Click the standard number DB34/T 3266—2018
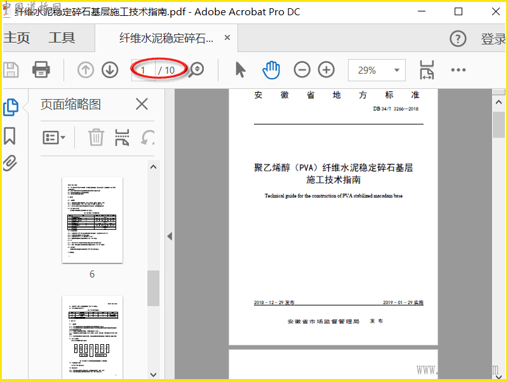 [x=396, y=109]
